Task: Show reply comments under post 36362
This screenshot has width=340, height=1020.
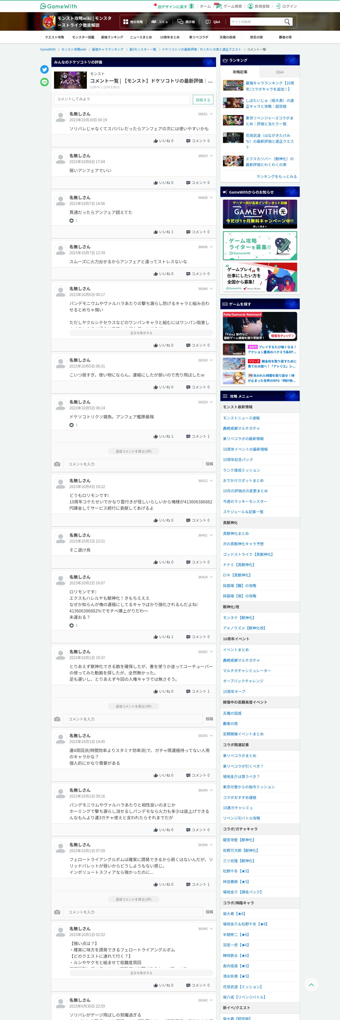Action: (x=133, y=706)
